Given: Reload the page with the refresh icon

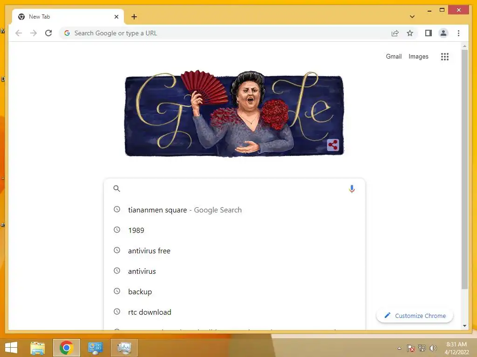Looking at the screenshot, I should 48,33.
